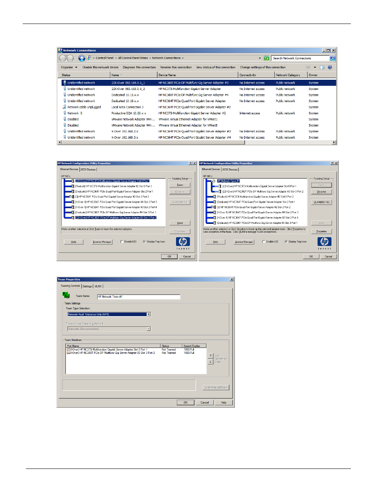374x485 pixels.
Task: Open the view options dropdown arrow
Action: click(315, 67)
